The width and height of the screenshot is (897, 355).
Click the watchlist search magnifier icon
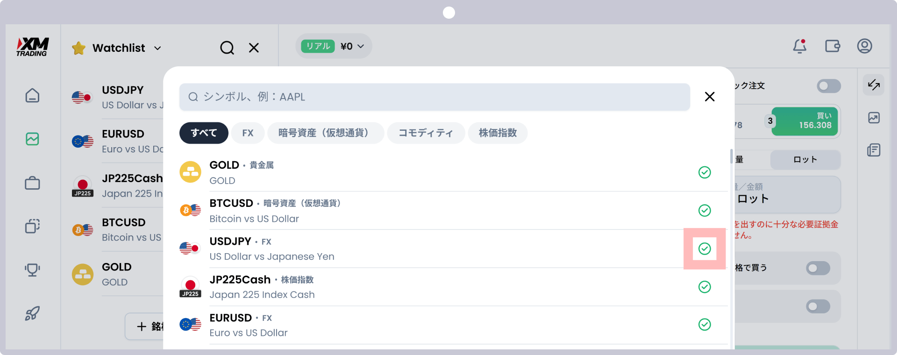227,48
